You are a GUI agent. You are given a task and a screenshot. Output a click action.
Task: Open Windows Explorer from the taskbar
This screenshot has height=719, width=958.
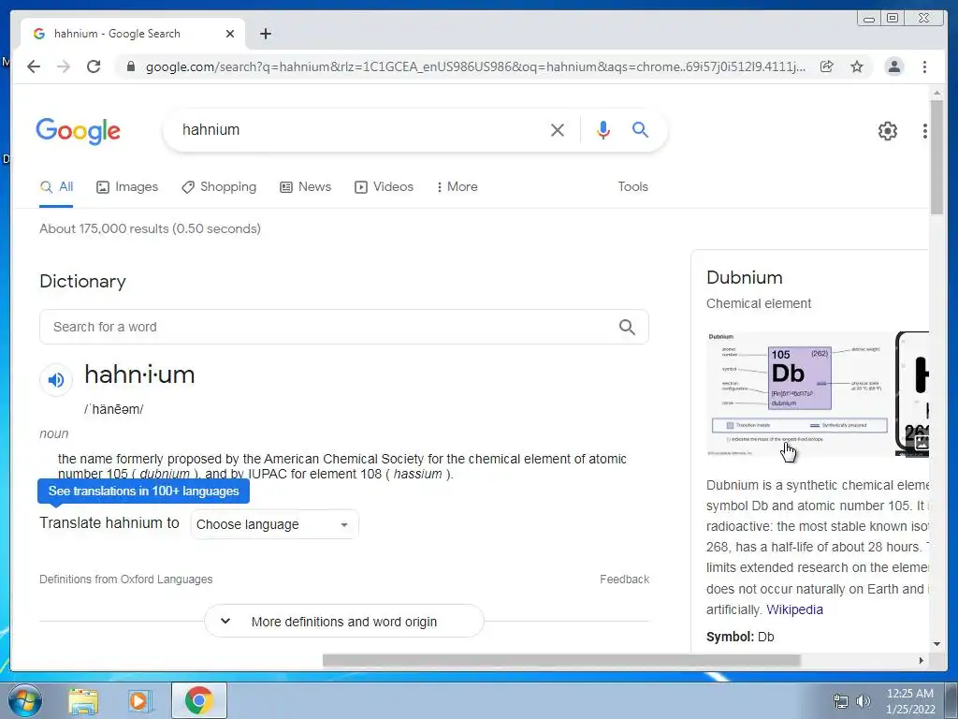click(x=83, y=700)
